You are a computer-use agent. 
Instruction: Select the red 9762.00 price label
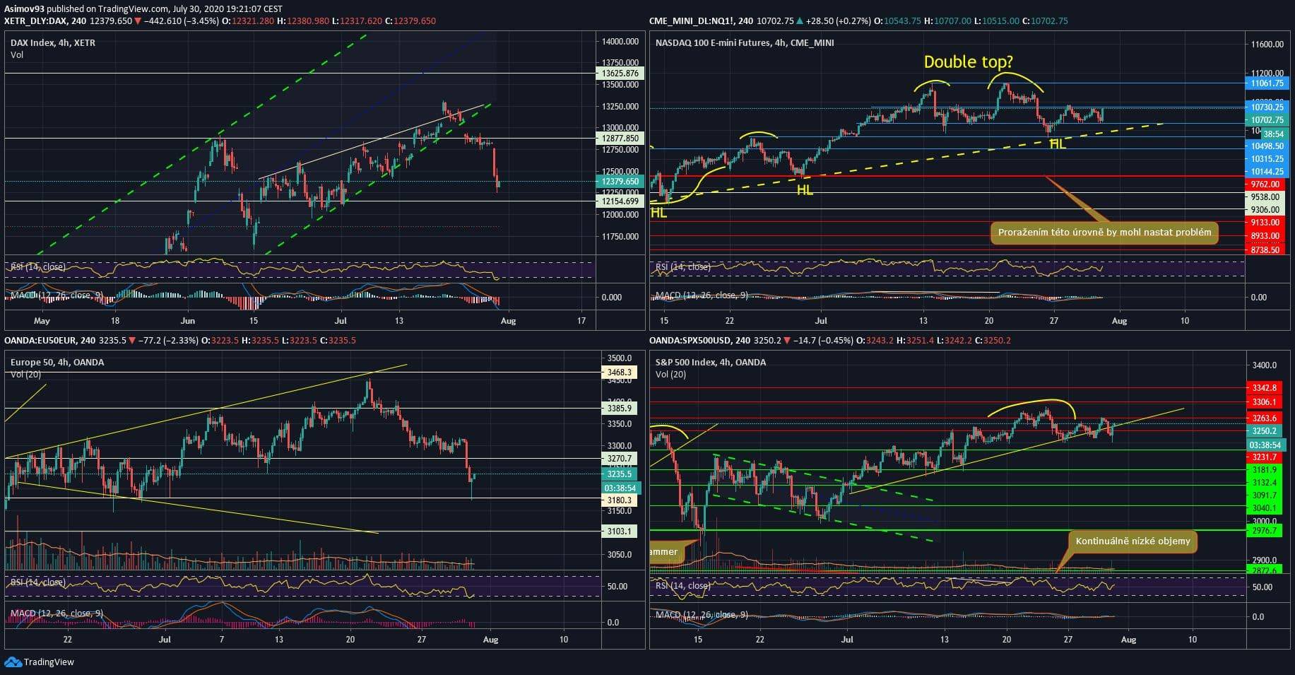[x=1267, y=184]
